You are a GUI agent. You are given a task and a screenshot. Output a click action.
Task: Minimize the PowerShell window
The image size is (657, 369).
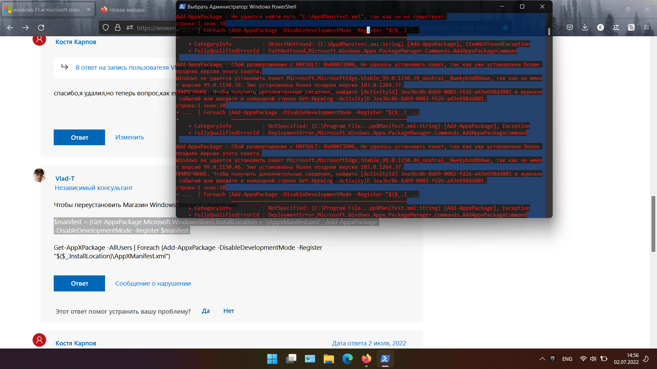click(502, 6)
